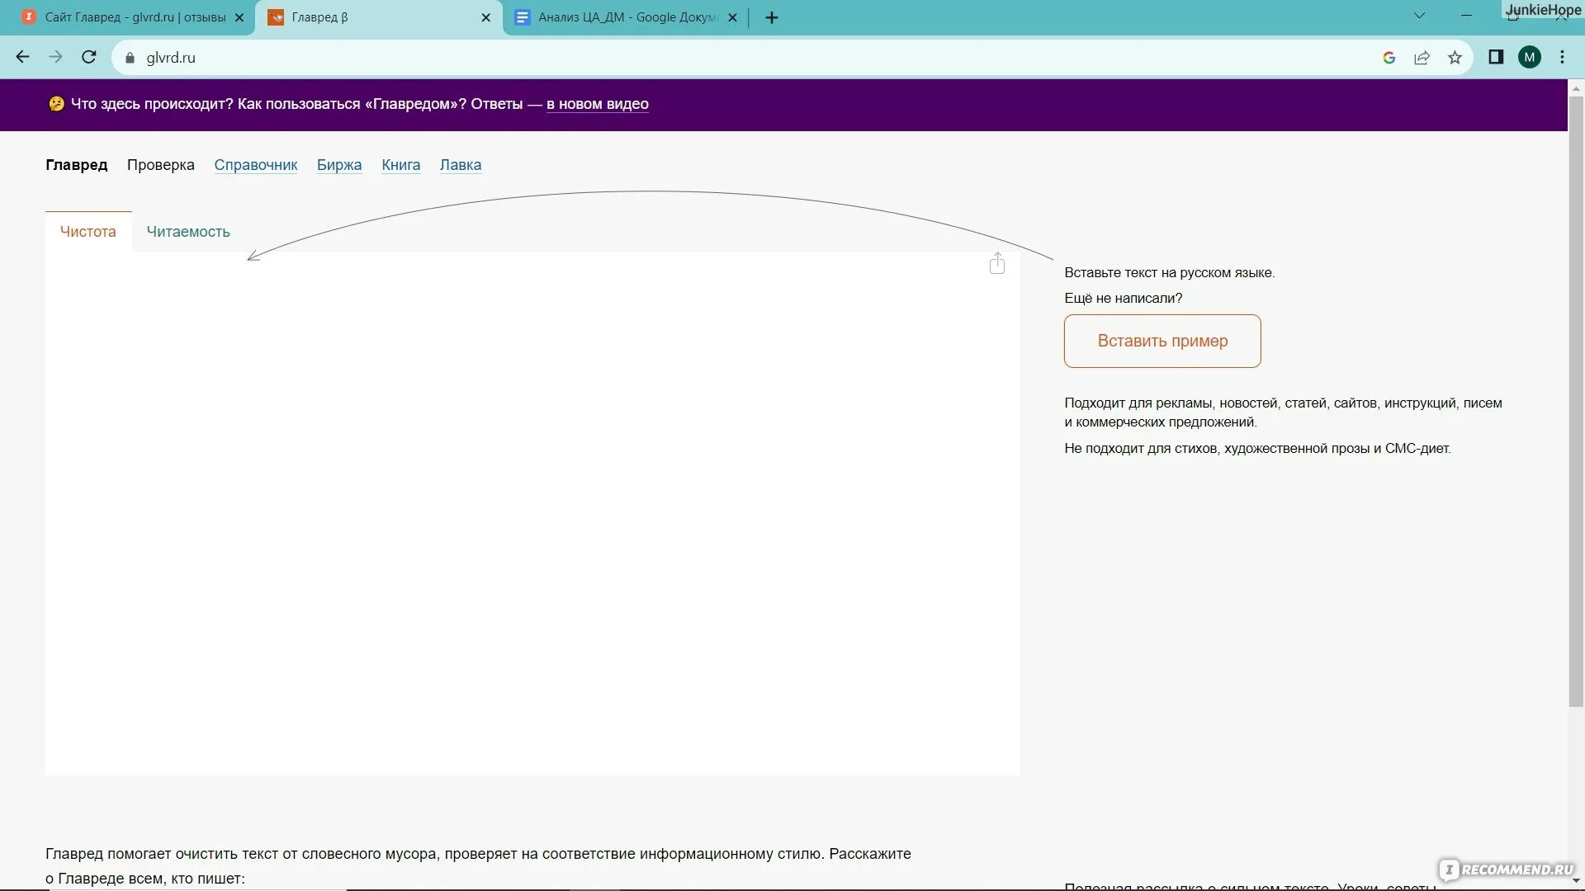The height and width of the screenshot is (891, 1585).
Task: Click the vertical page scrollbar thumb
Action: point(1576,402)
